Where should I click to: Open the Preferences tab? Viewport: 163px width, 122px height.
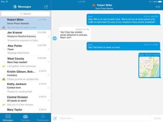43,118
